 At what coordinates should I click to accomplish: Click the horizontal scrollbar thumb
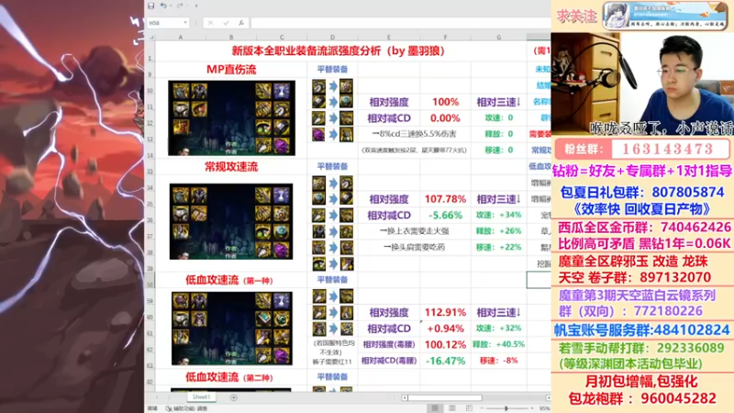tap(446, 398)
